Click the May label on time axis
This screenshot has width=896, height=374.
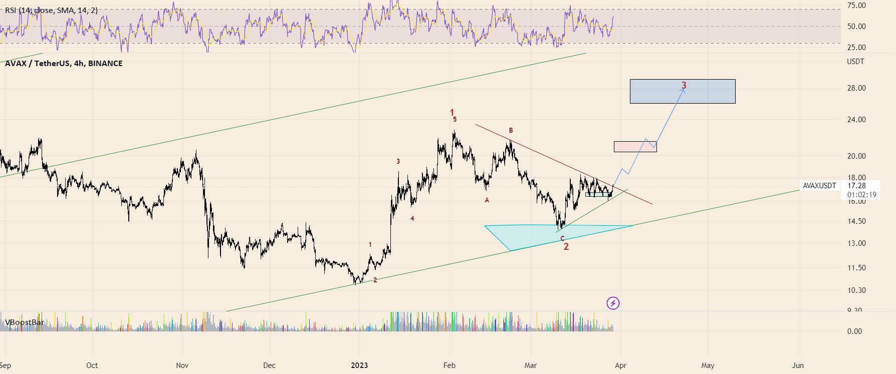click(x=708, y=365)
